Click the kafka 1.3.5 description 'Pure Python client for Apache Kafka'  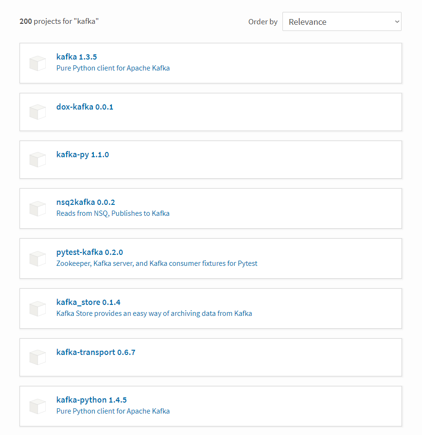point(113,68)
